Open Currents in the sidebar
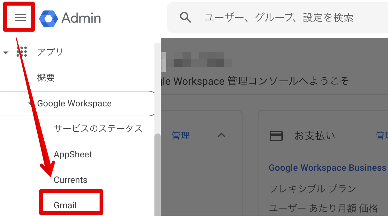This screenshot has width=388, height=216. click(x=71, y=180)
